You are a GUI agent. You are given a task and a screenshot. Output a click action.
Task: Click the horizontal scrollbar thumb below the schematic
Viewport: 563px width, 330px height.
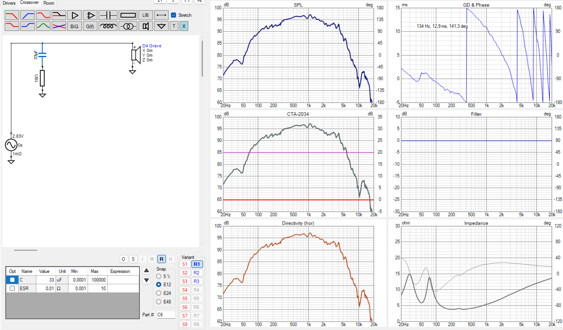point(25,250)
